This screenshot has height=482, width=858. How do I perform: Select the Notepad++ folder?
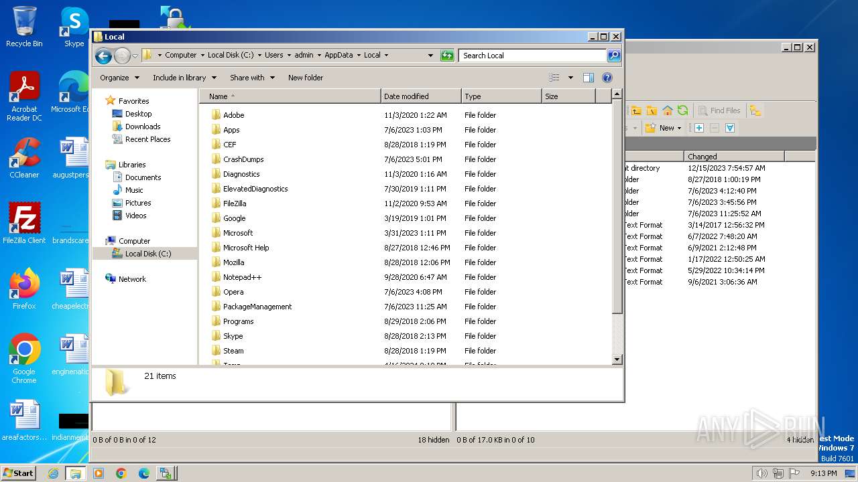(242, 277)
